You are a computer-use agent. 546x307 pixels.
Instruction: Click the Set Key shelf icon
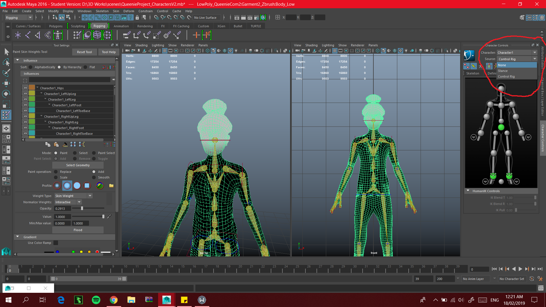(197, 35)
